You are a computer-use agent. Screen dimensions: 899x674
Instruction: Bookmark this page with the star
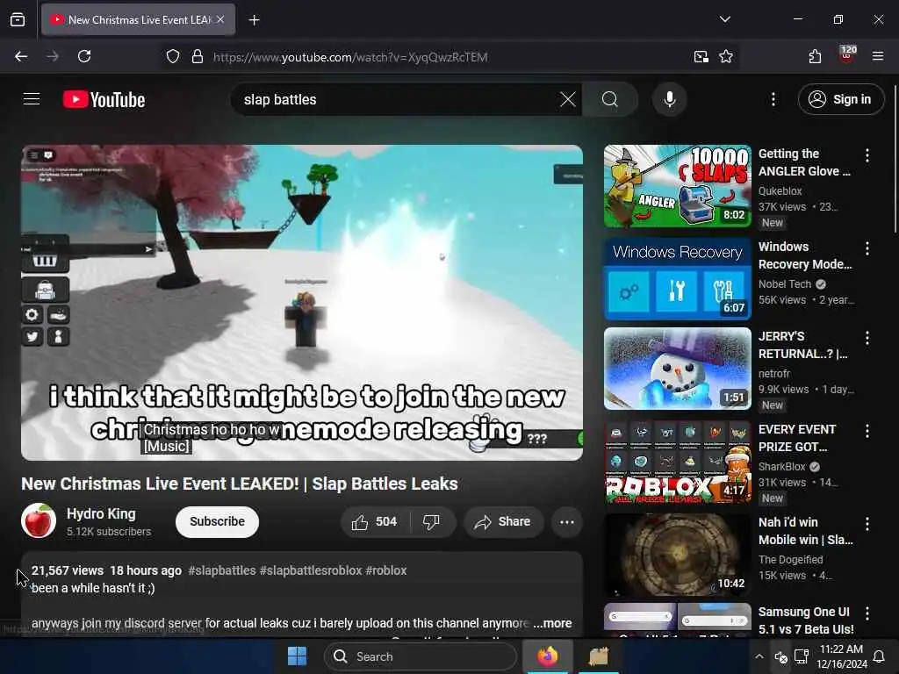click(x=726, y=57)
